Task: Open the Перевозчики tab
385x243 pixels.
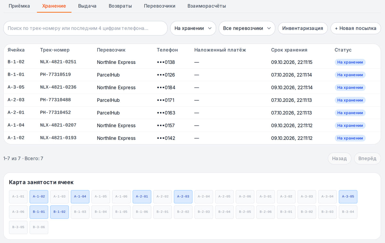Action: (x=160, y=6)
